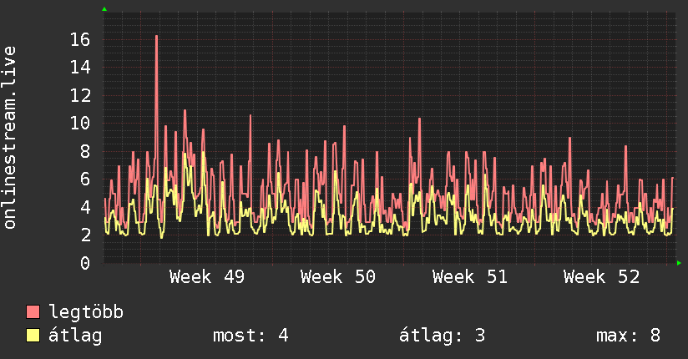
Task: Click the green arrow ending the x-axis
Action: 679,263
